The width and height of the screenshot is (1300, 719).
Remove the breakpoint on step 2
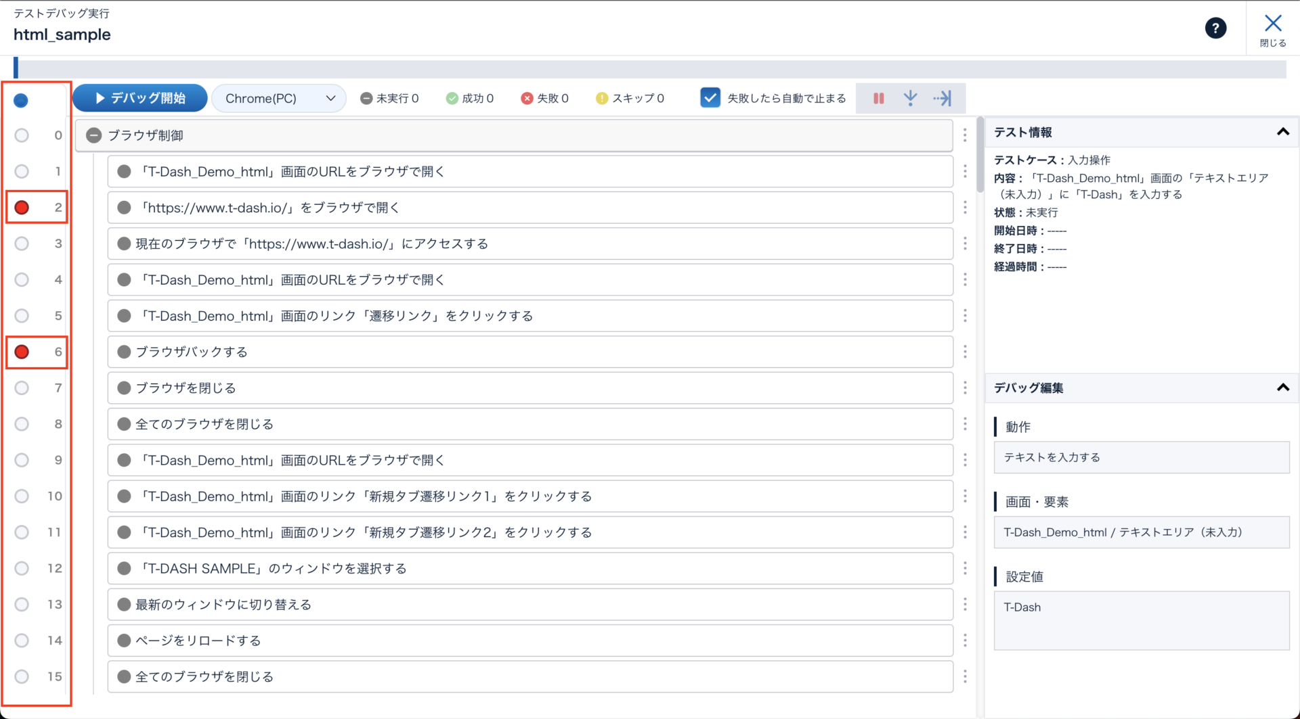22,208
